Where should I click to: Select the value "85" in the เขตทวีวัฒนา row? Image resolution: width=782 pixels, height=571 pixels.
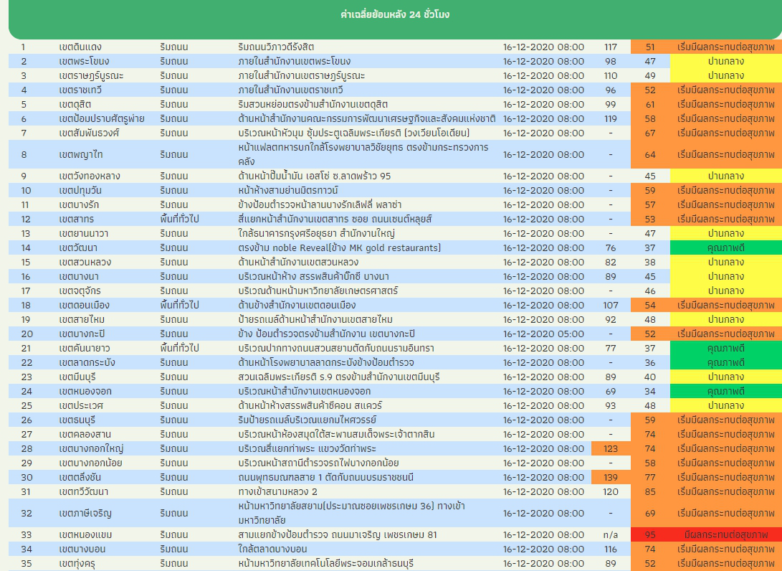pos(650,492)
